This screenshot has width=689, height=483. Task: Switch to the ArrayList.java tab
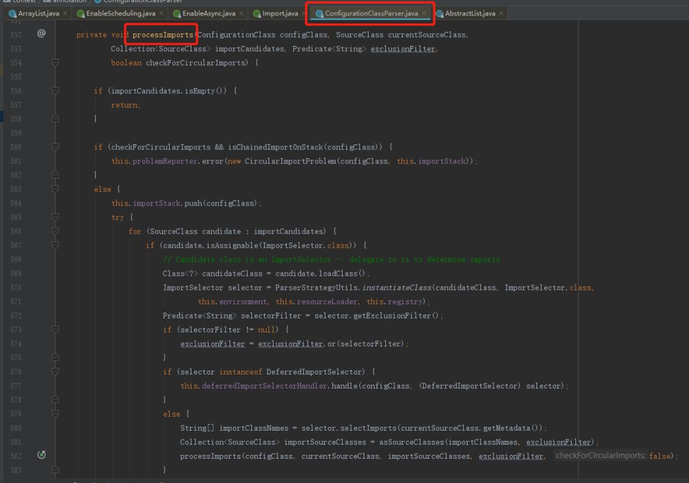(x=38, y=13)
